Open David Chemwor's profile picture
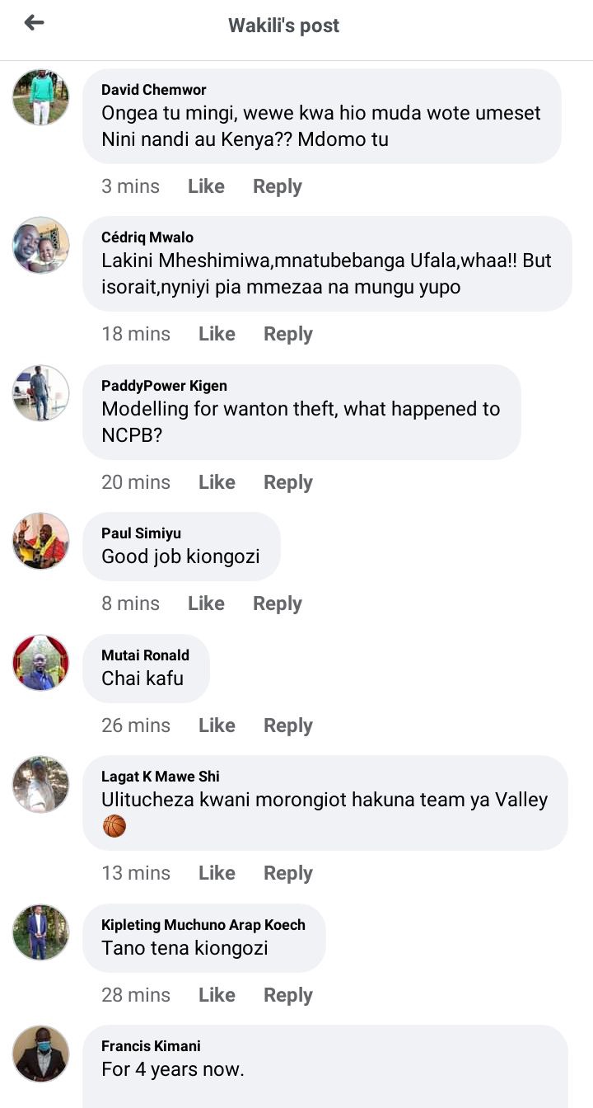593x1108 pixels. pyautogui.click(x=40, y=97)
